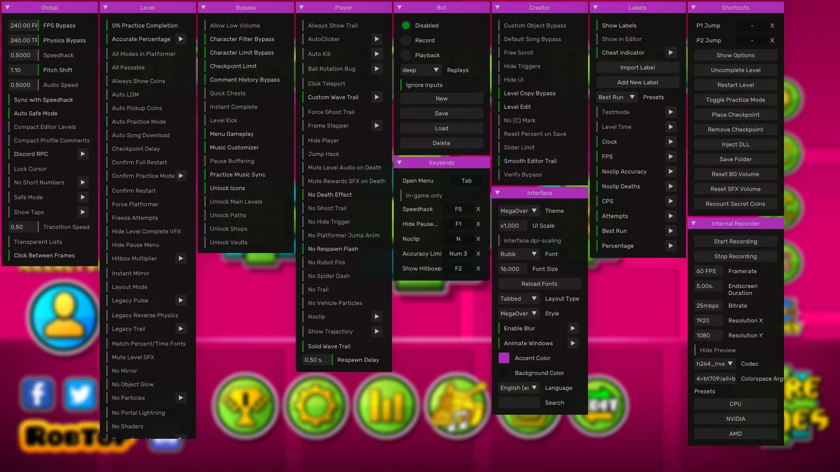Open the Twitter bird icon

(80, 394)
